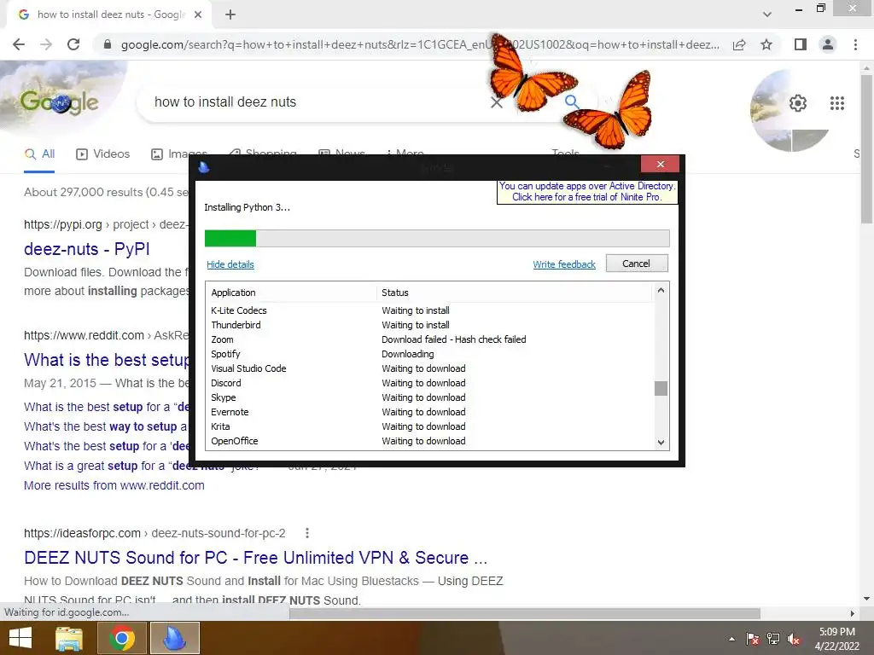Click Ninite list scroll up arrow
This screenshot has width=874, height=655.
[x=661, y=290]
